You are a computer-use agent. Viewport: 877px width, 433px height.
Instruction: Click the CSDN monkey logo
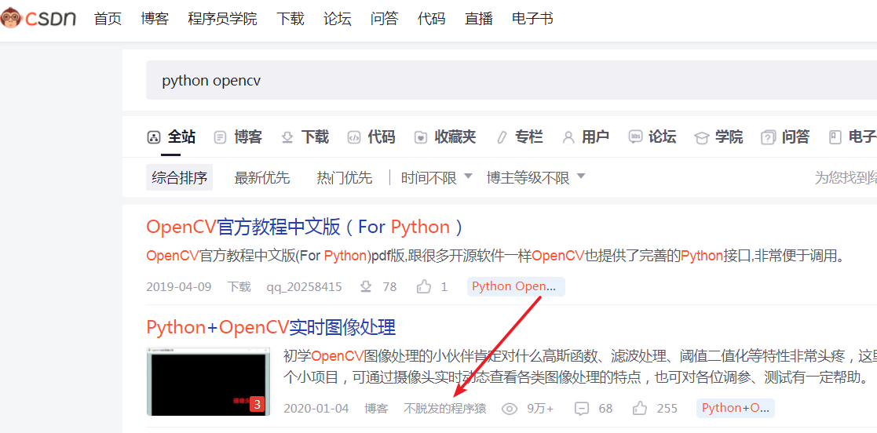38,19
